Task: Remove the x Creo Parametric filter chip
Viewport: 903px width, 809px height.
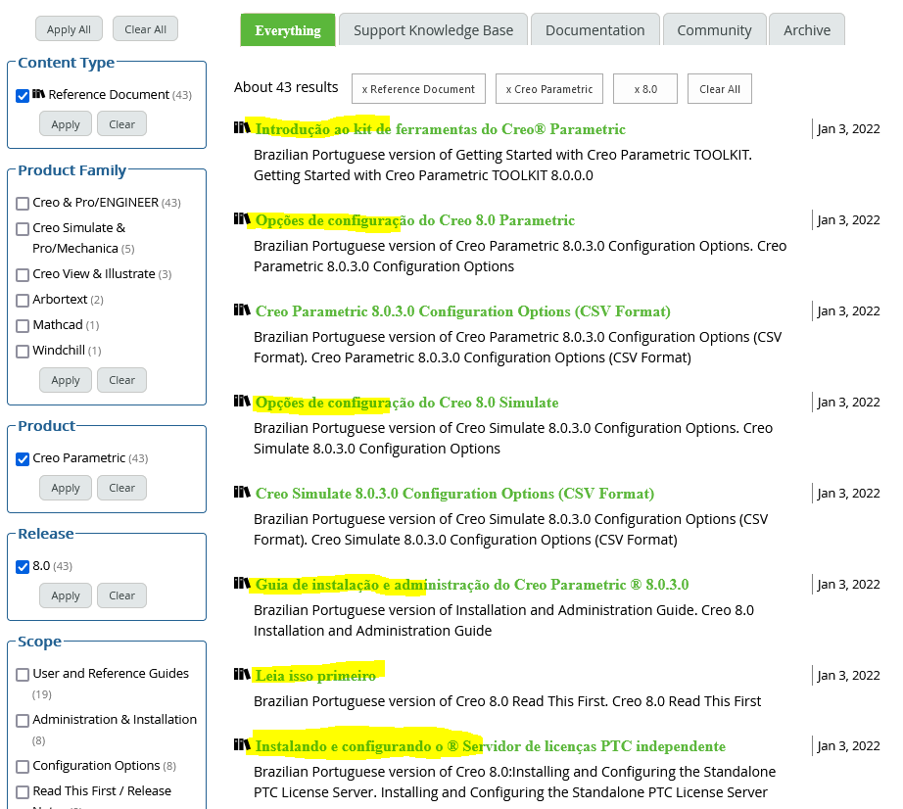Action: click(549, 89)
